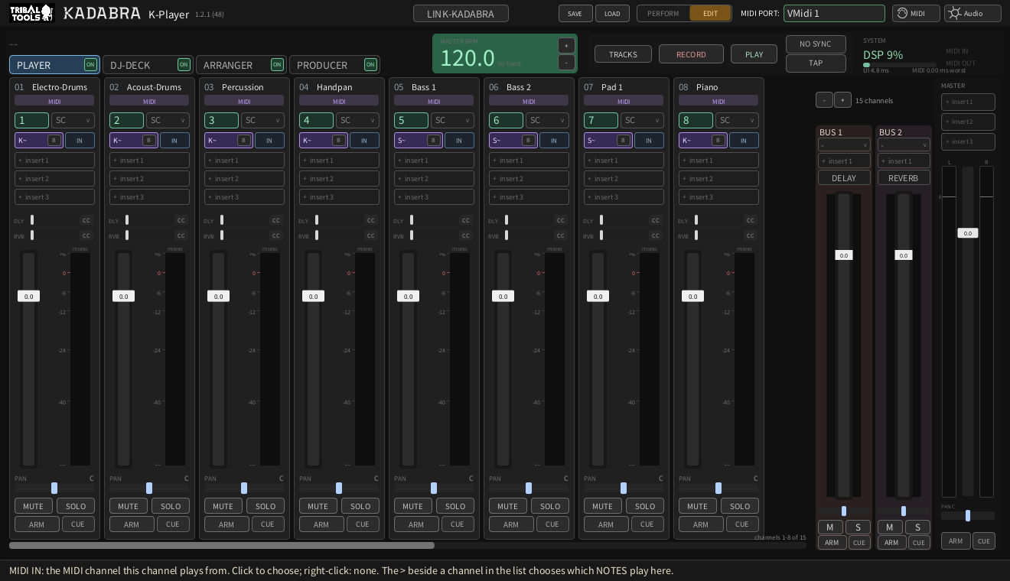
Task: Click the CC button beside DLY on Piano
Action: coord(751,220)
